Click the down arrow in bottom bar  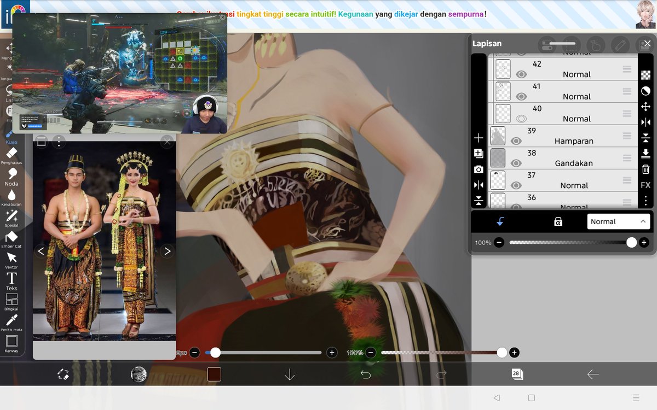tap(290, 374)
